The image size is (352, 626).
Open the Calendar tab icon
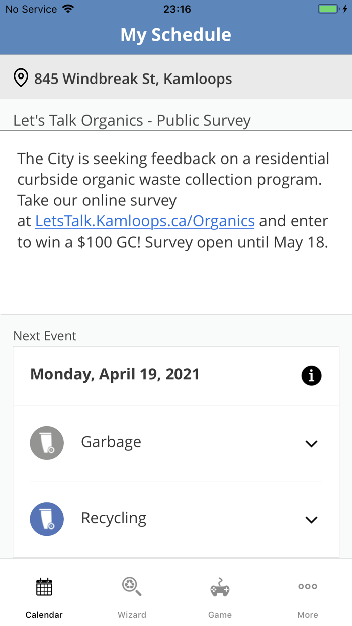point(44,586)
